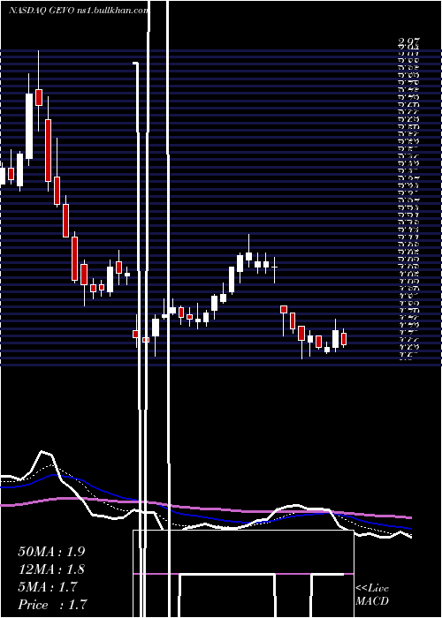The image size is (442, 618).
Task: Click the '5MA : 1.7' reading
Action: (48, 587)
